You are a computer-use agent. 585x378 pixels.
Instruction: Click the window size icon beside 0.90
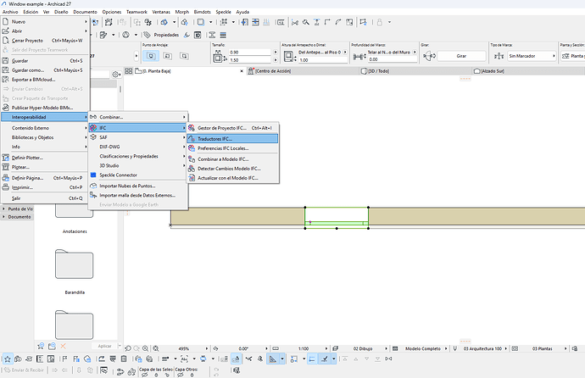pos(218,56)
